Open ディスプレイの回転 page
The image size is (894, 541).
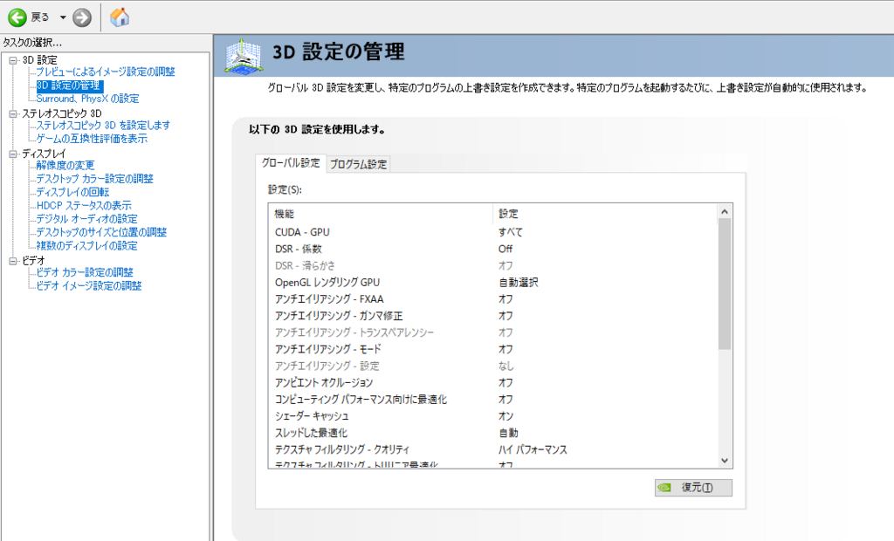pos(72,192)
